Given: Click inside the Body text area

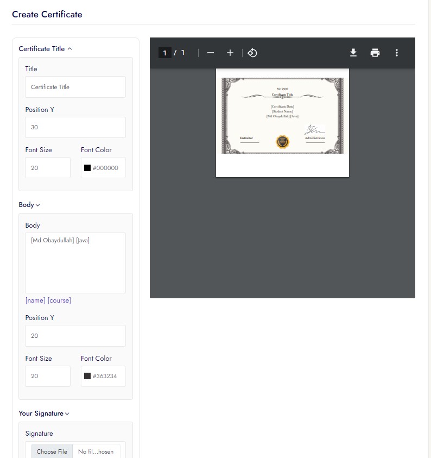Looking at the screenshot, I should click(x=75, y=263).
